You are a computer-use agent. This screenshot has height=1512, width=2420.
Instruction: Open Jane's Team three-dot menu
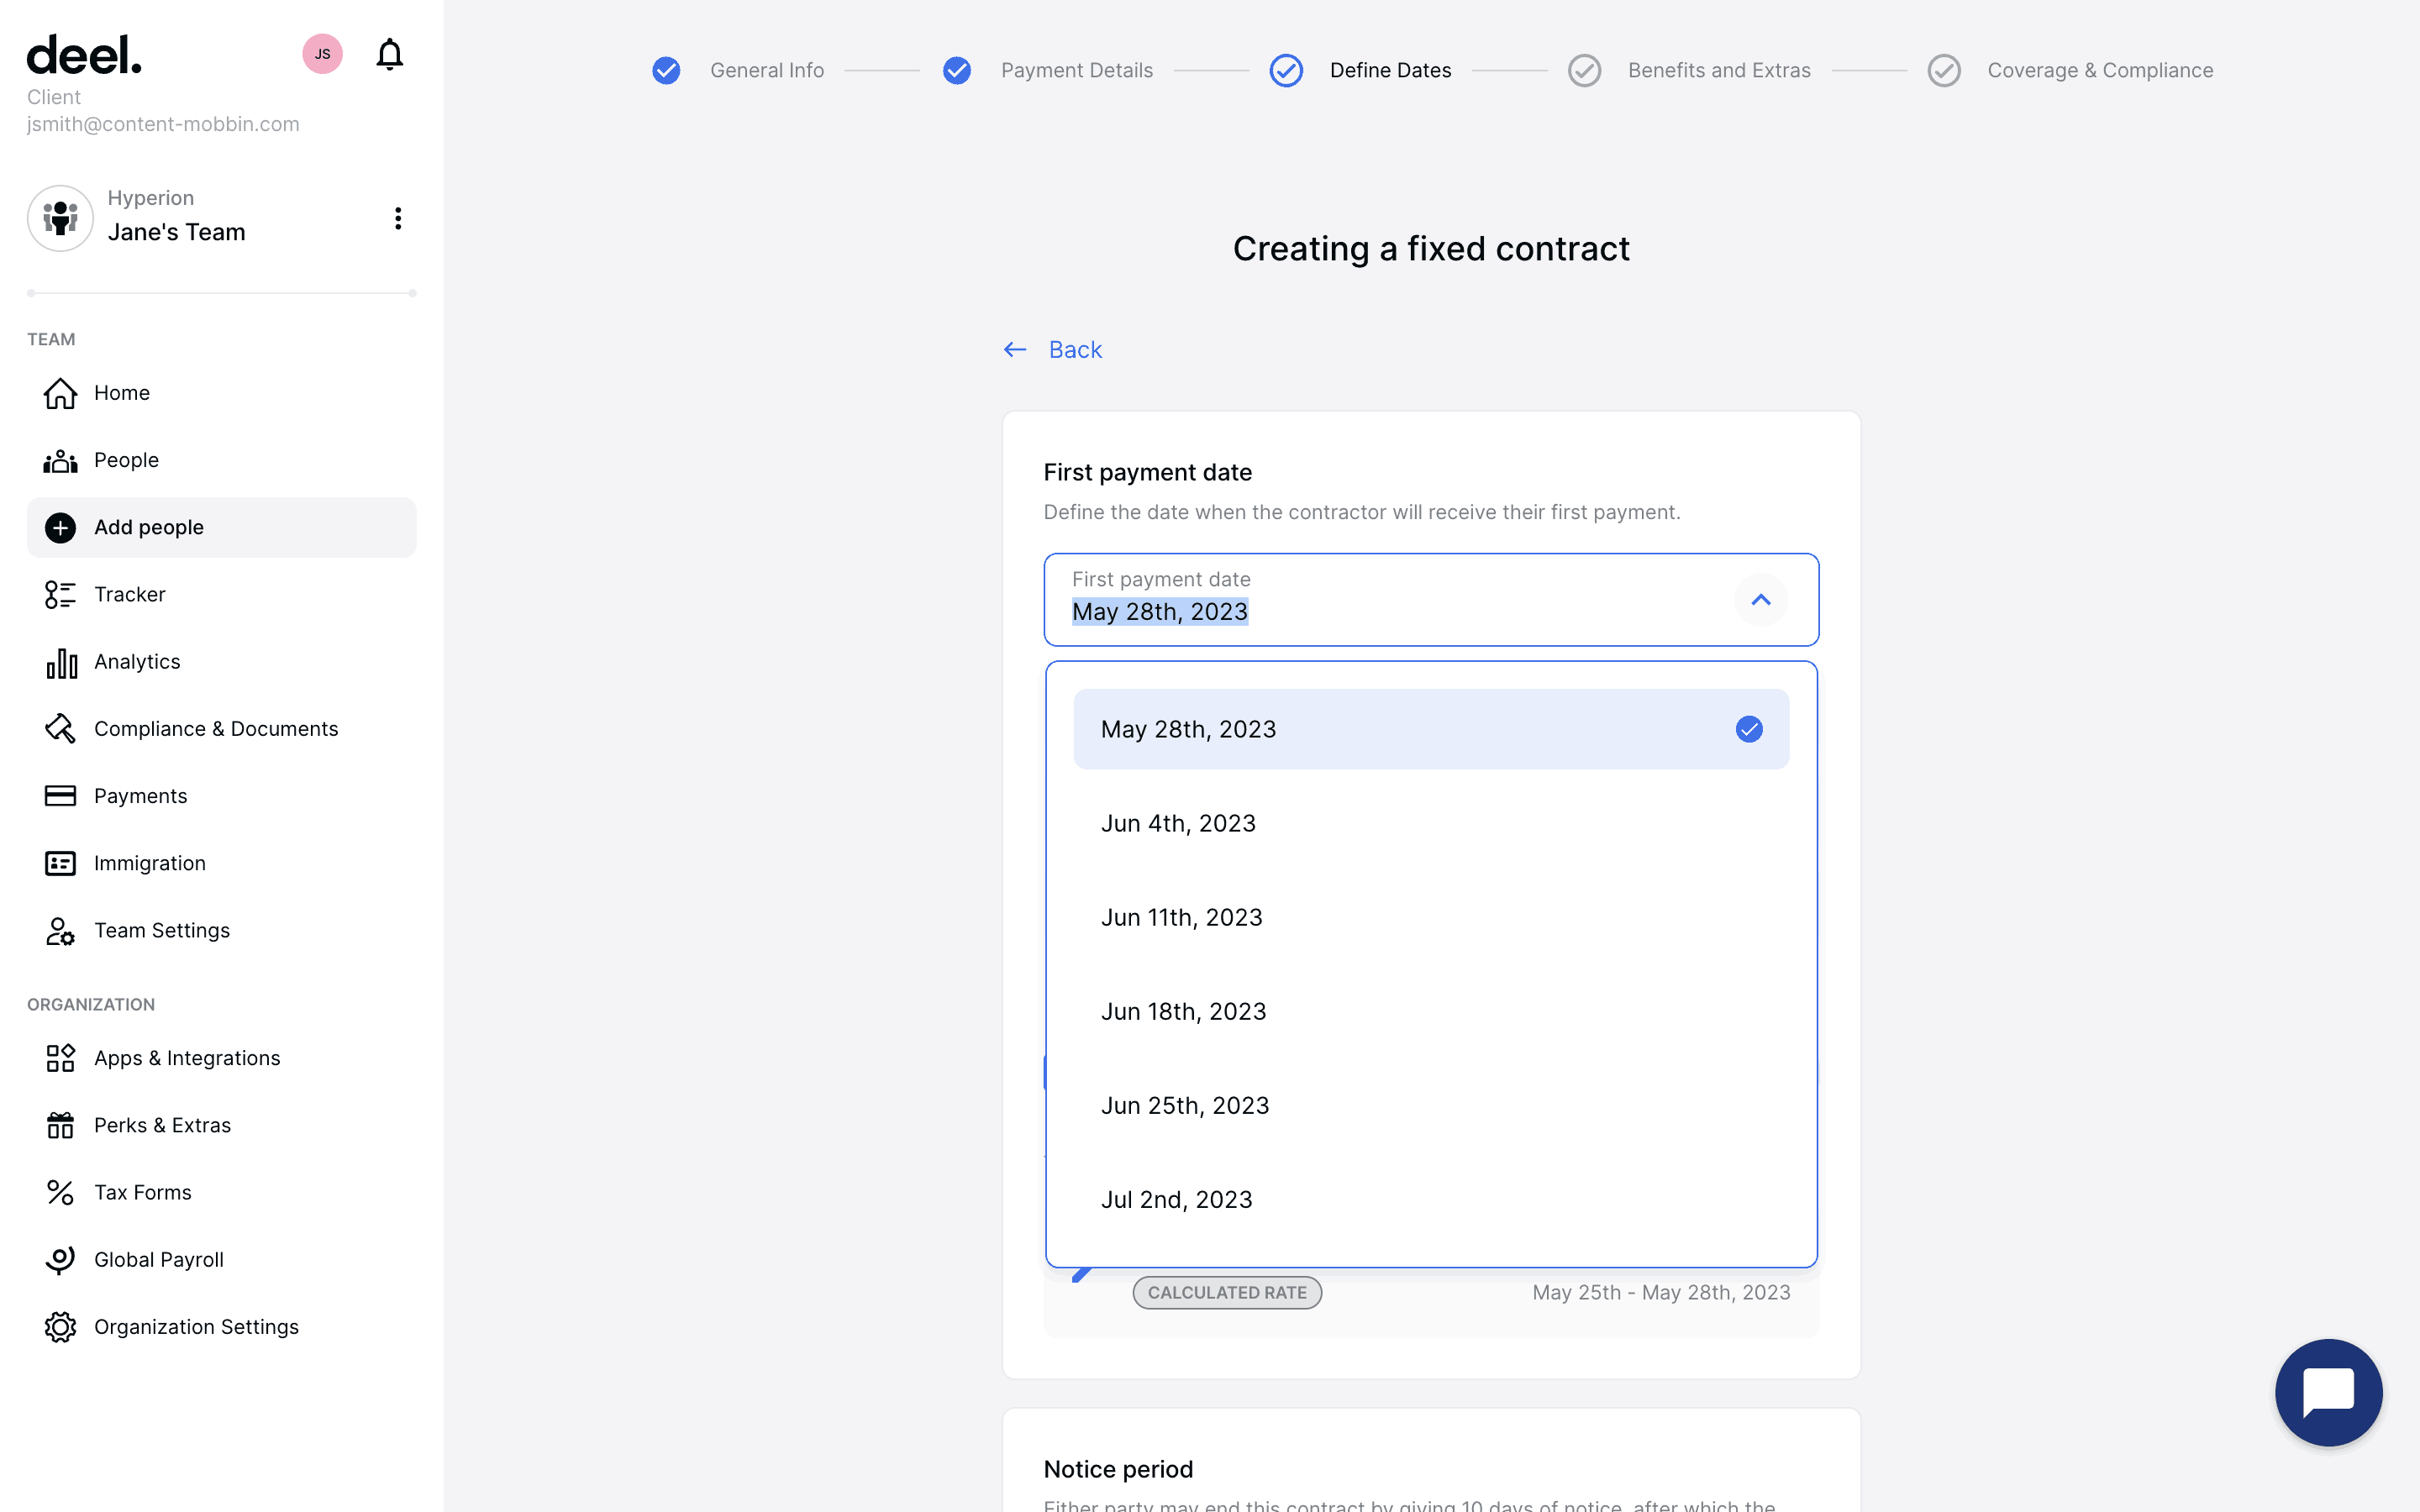[x=398, y=218]
